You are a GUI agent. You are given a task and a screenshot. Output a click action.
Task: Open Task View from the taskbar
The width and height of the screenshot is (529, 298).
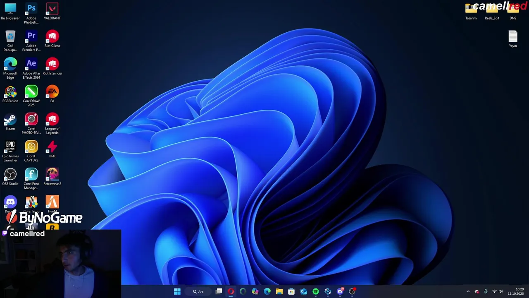click(x=219, y=291)
